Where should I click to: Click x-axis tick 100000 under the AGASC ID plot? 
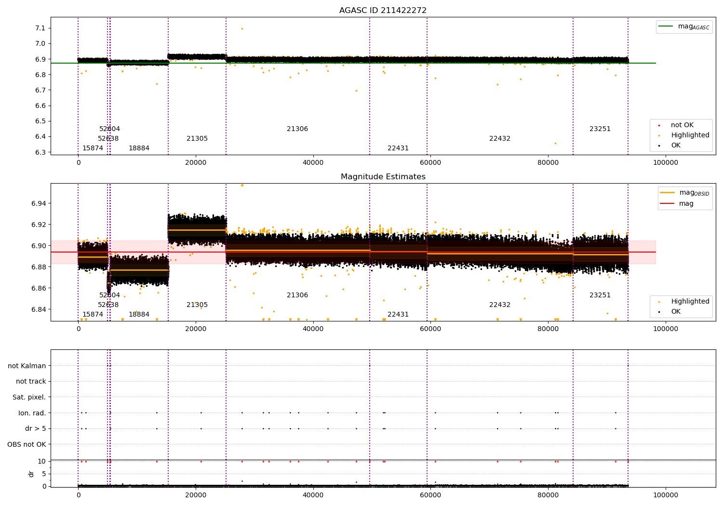[x=665, y=163]
